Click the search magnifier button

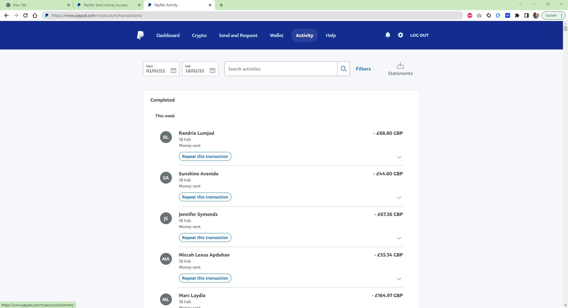click(x=343, y=69)
